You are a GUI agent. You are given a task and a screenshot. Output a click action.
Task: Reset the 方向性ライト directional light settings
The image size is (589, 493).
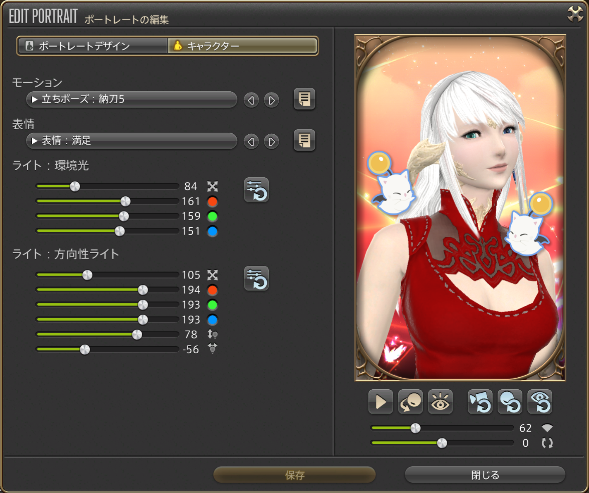(256, 279)
